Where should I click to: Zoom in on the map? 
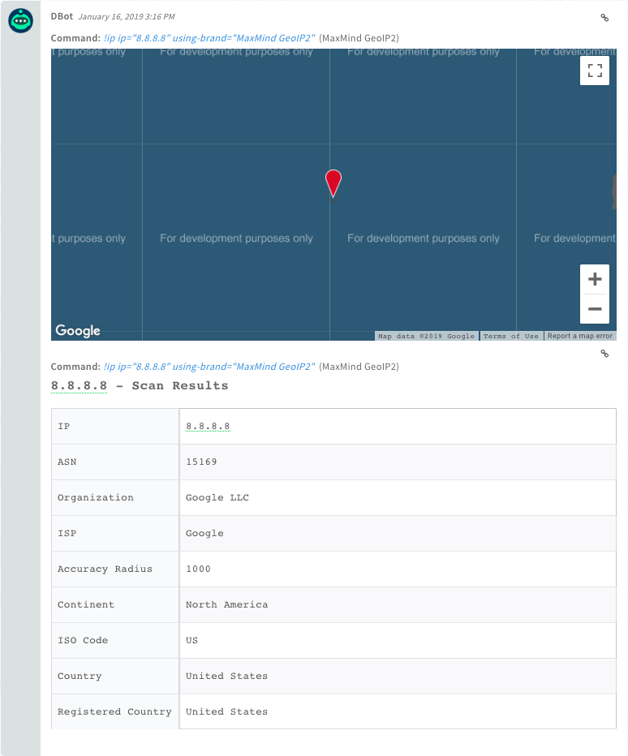[x=594, y=279]
